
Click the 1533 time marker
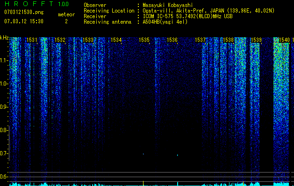(x=88, y=40)
